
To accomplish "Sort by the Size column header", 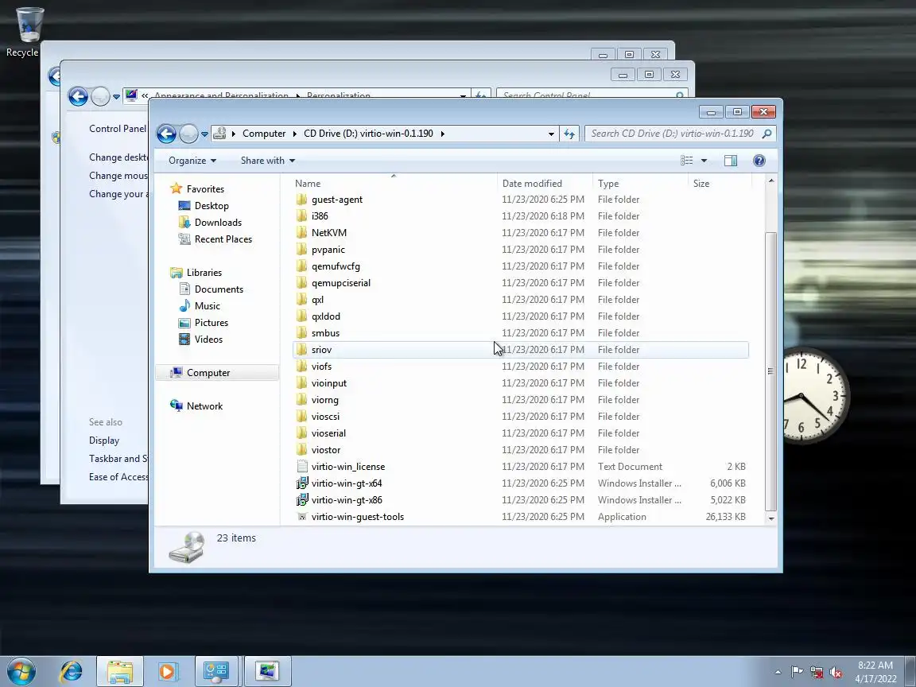I will pyautogui.click(x=719, y=184).
